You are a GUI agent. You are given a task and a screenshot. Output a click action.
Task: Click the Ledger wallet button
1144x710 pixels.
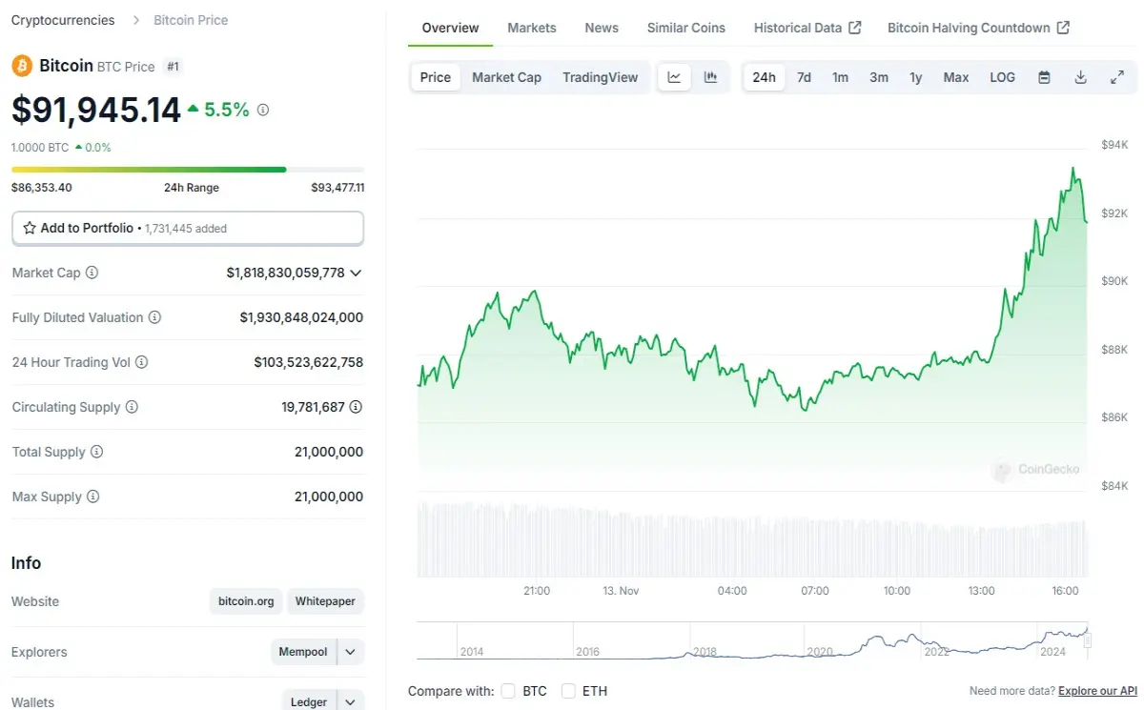coord(309,701)
